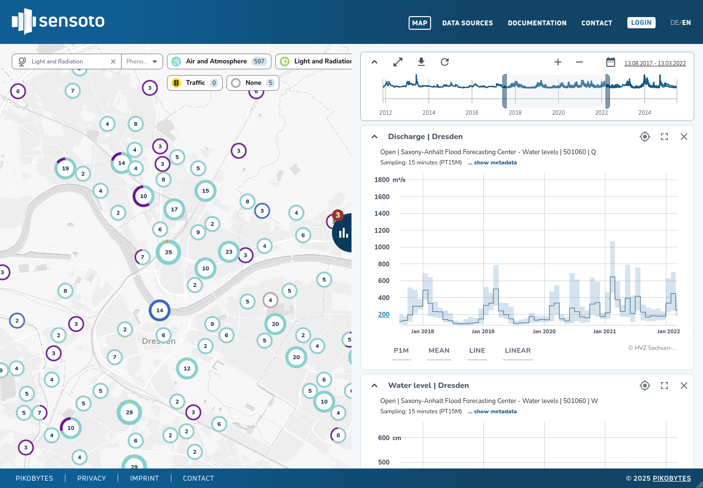This screenshot has width=703, height=488.
Task: Click the expand diagonal arrows icon in timeline toolbar
Action: [398, 62]
